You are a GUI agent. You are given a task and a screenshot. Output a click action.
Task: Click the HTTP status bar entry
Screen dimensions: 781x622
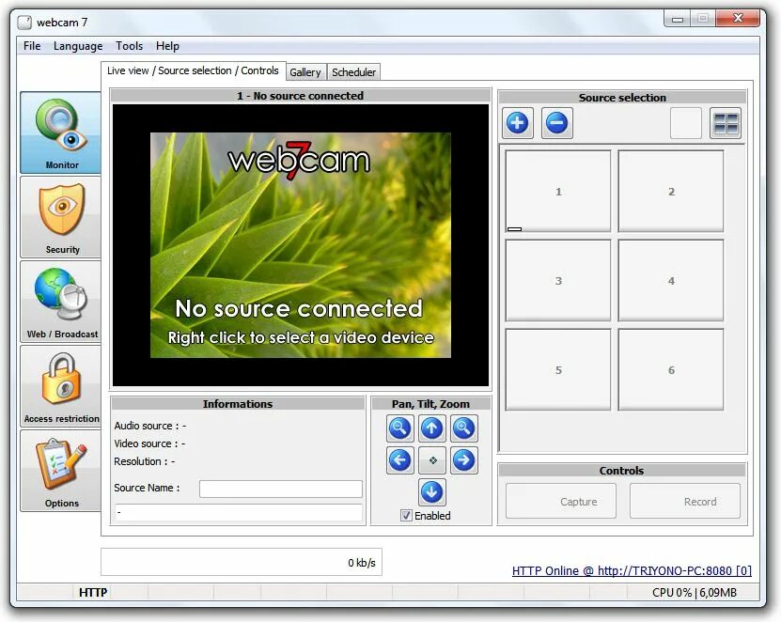(93, 592)
